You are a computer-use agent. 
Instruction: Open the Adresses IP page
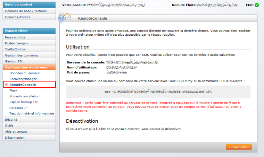(18, 108)
